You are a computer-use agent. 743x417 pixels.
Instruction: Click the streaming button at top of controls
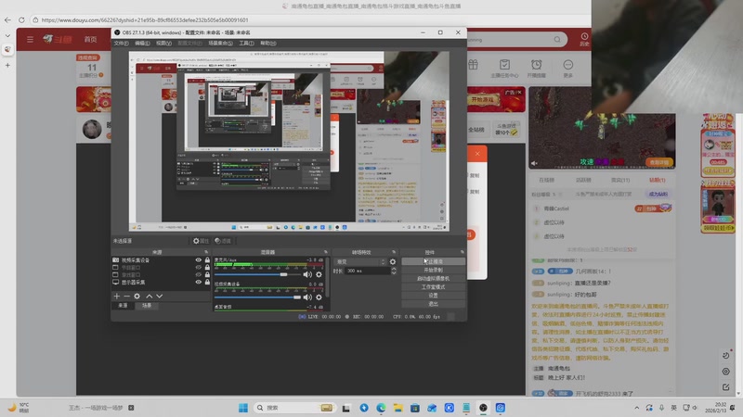433,261
